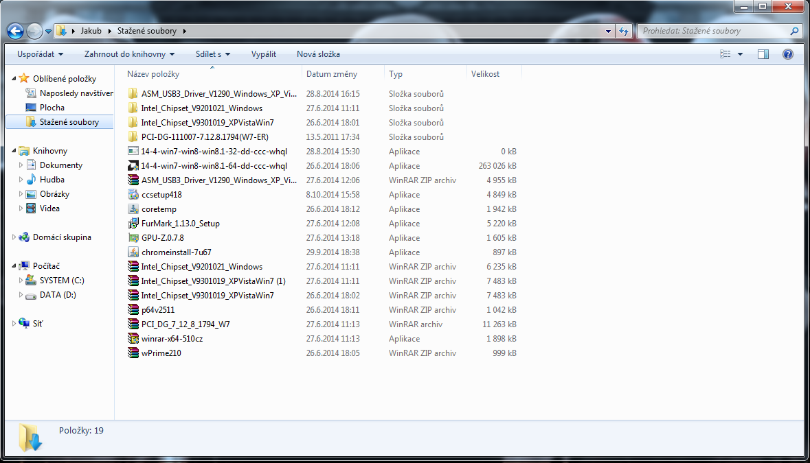Select Obrázky library in sidebar

[x=54, y=194]
